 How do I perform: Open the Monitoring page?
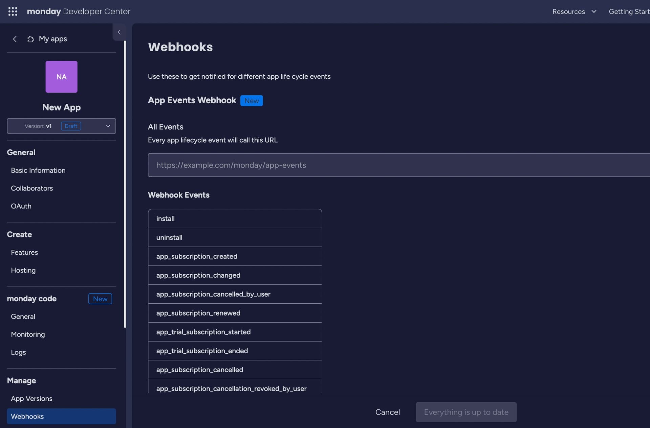28,334
